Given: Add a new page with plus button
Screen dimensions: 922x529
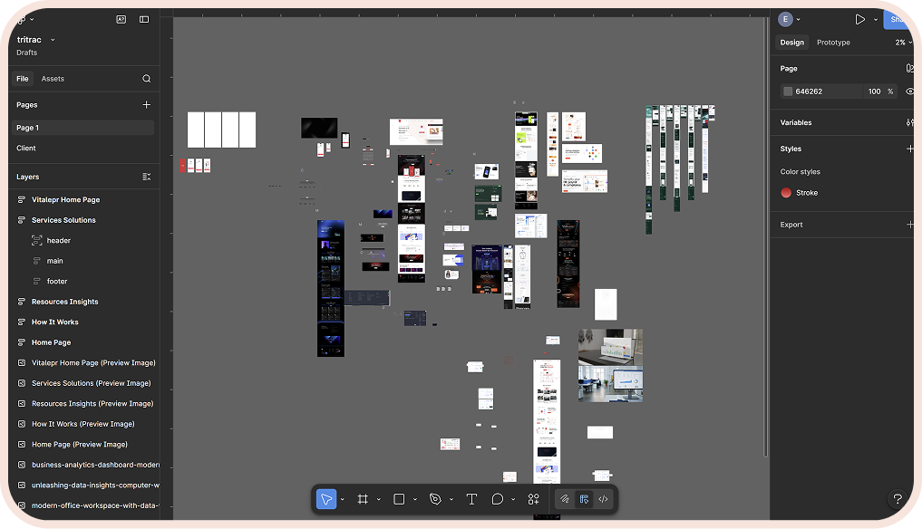Looking at the screenshot, I should pos(146,105).
